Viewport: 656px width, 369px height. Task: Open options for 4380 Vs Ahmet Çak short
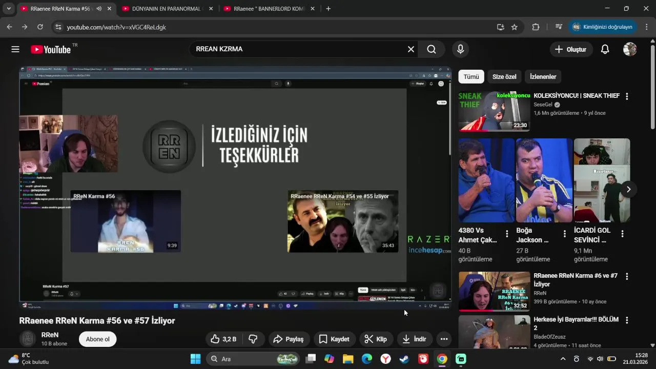click(507, 234)
